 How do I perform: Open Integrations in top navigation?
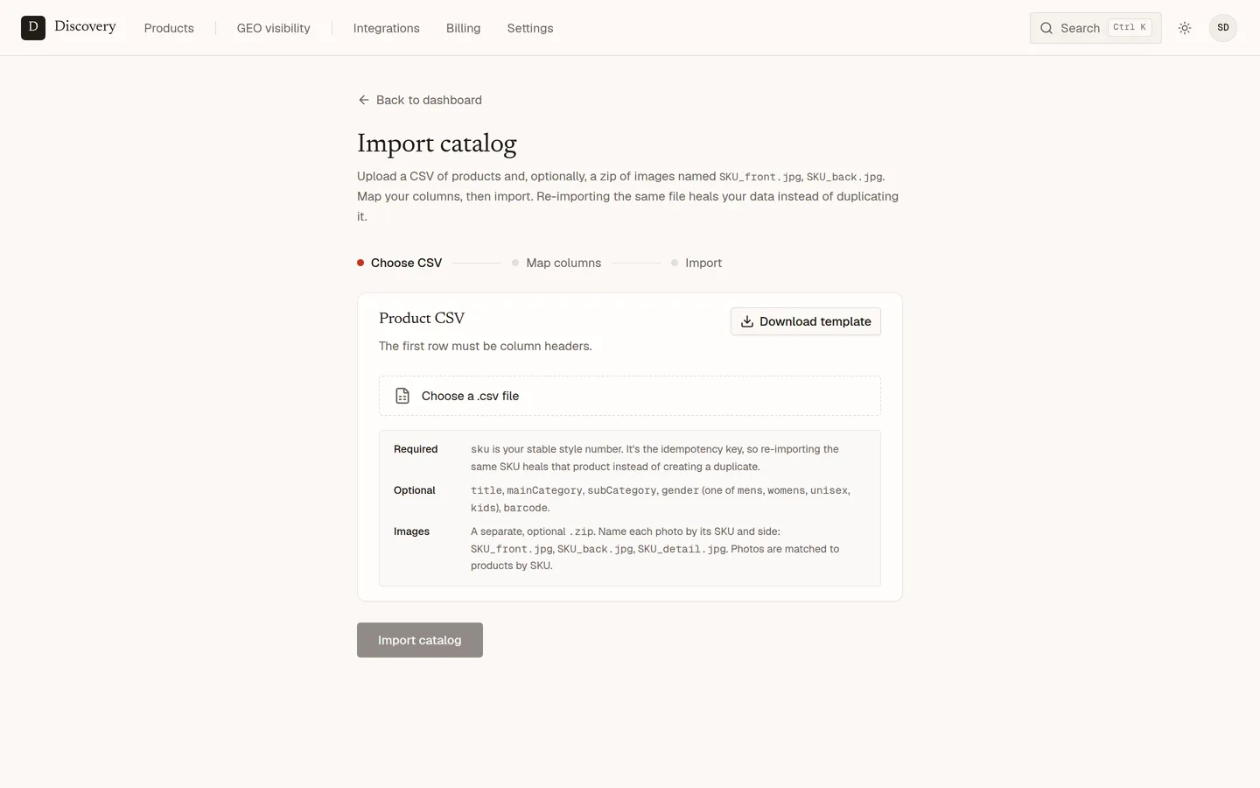click(x=387, y=28)
